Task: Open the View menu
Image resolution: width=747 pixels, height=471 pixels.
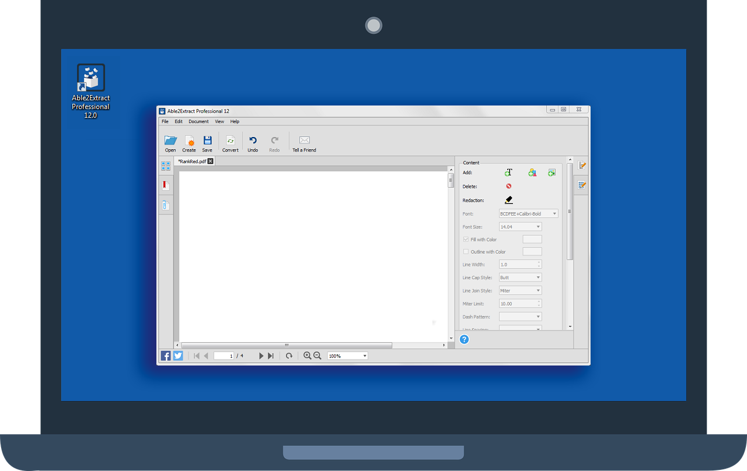Action: 219,122
